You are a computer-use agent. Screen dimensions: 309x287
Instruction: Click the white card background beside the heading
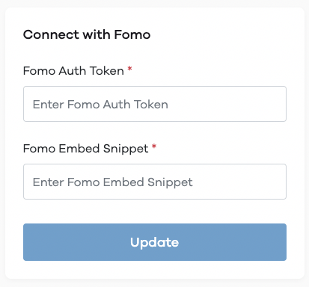click(224, 34)
